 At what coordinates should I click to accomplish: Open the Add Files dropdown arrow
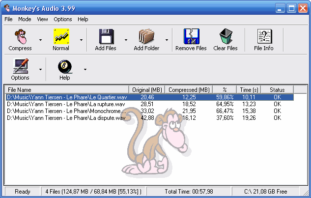point(126,40)
